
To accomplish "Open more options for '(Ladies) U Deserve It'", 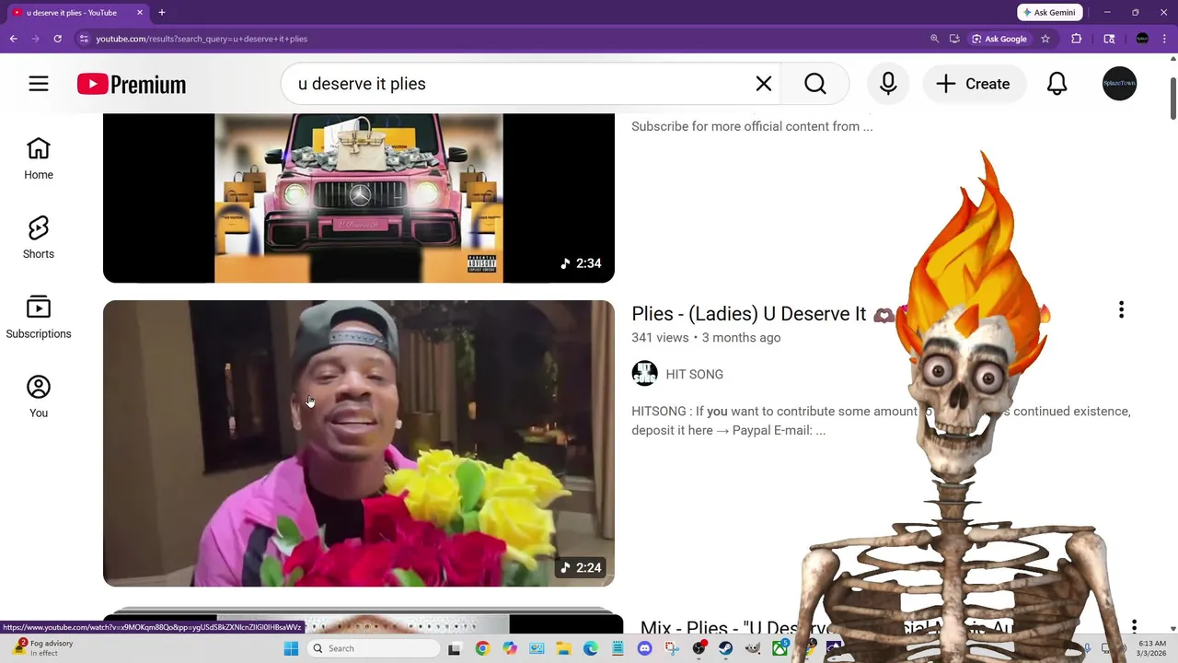I will point(1121,310).
